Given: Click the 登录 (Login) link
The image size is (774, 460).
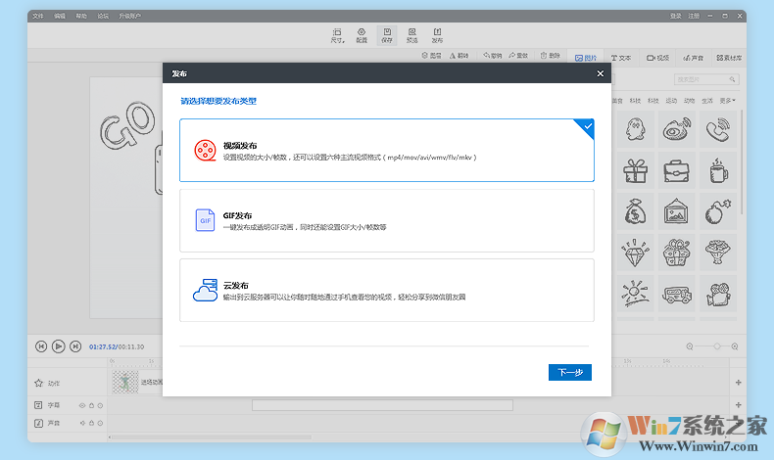Looking at the screenshot, I should pos(675,16).
